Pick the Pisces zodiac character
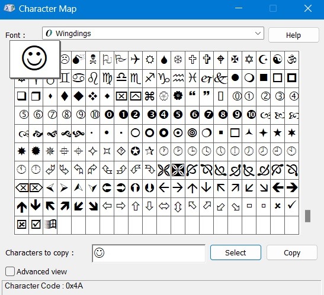 [192, 78]
